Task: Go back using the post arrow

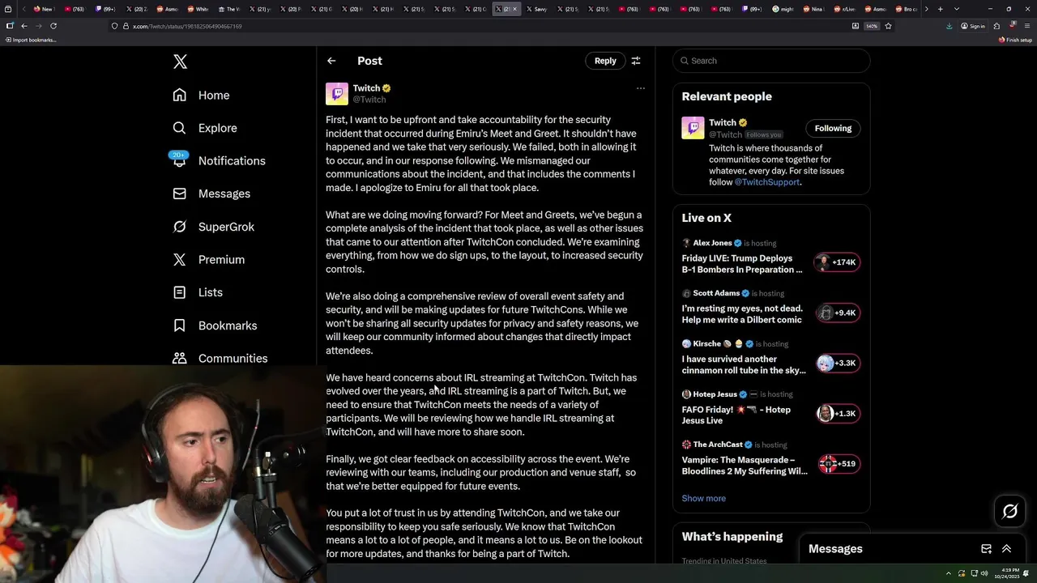Action: [x=331, y=61]
